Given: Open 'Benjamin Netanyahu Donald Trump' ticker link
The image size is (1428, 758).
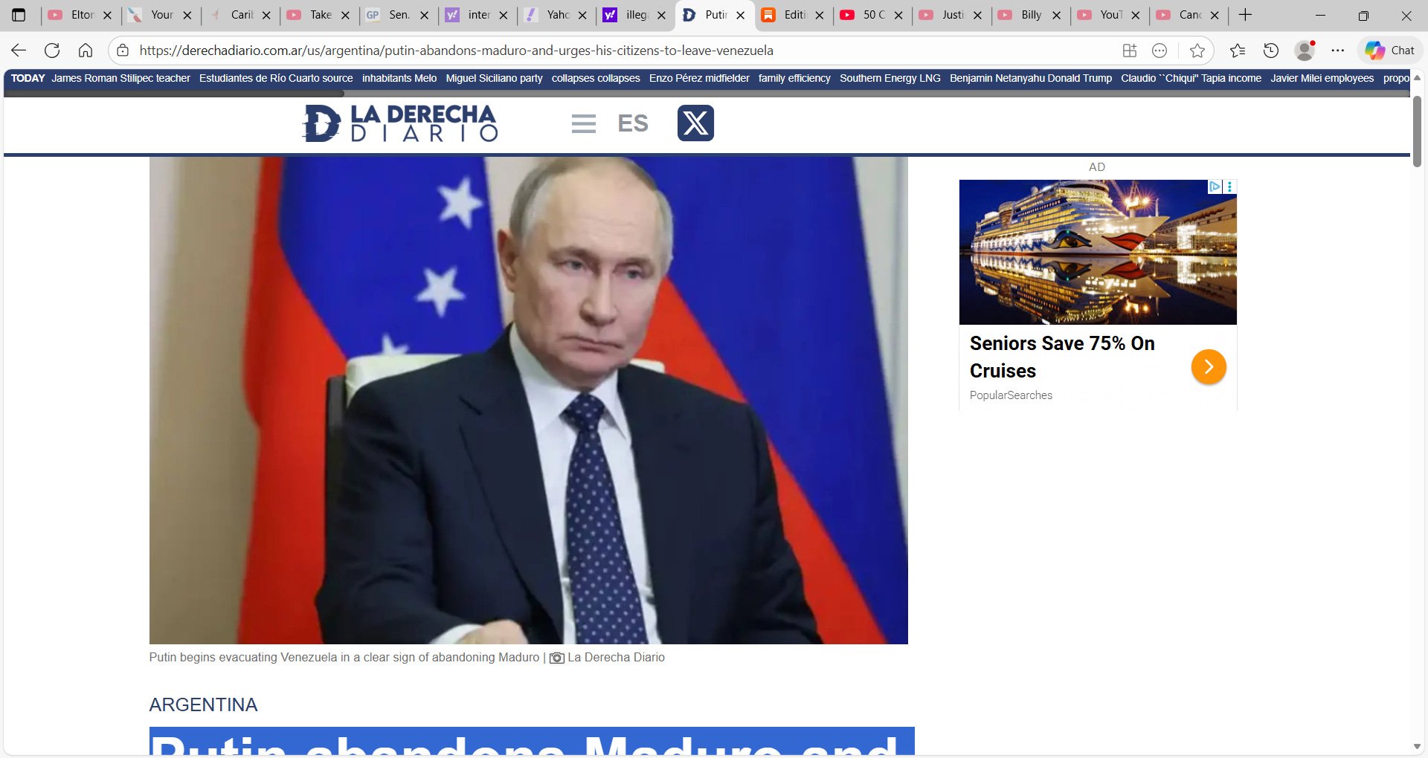Looking at the screenshot, I should [1031, 78].
